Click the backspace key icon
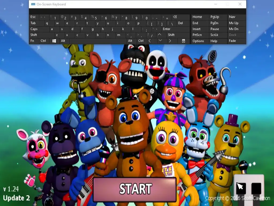Screen dimensions: 274x206 tap(175, 17)
